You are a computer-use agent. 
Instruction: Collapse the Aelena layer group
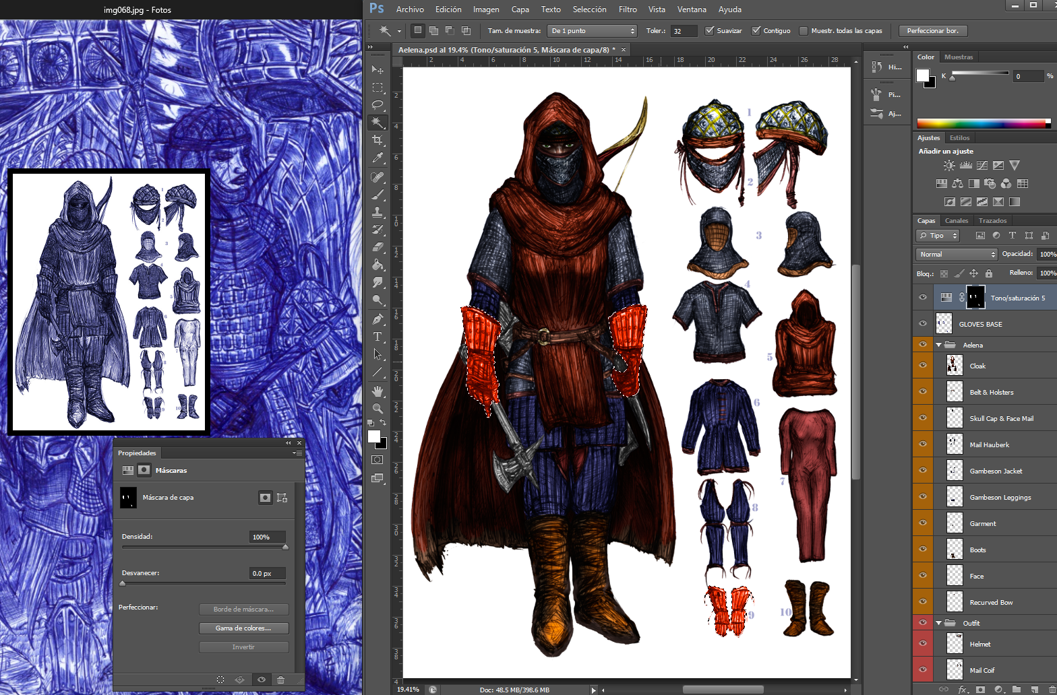coord(938,345)
